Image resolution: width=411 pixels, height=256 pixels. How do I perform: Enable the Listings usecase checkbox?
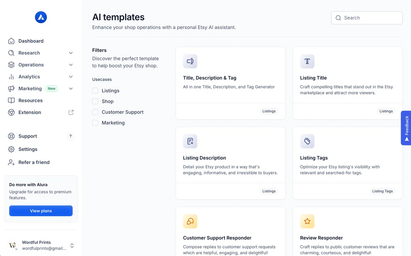(x=95, y=91)
